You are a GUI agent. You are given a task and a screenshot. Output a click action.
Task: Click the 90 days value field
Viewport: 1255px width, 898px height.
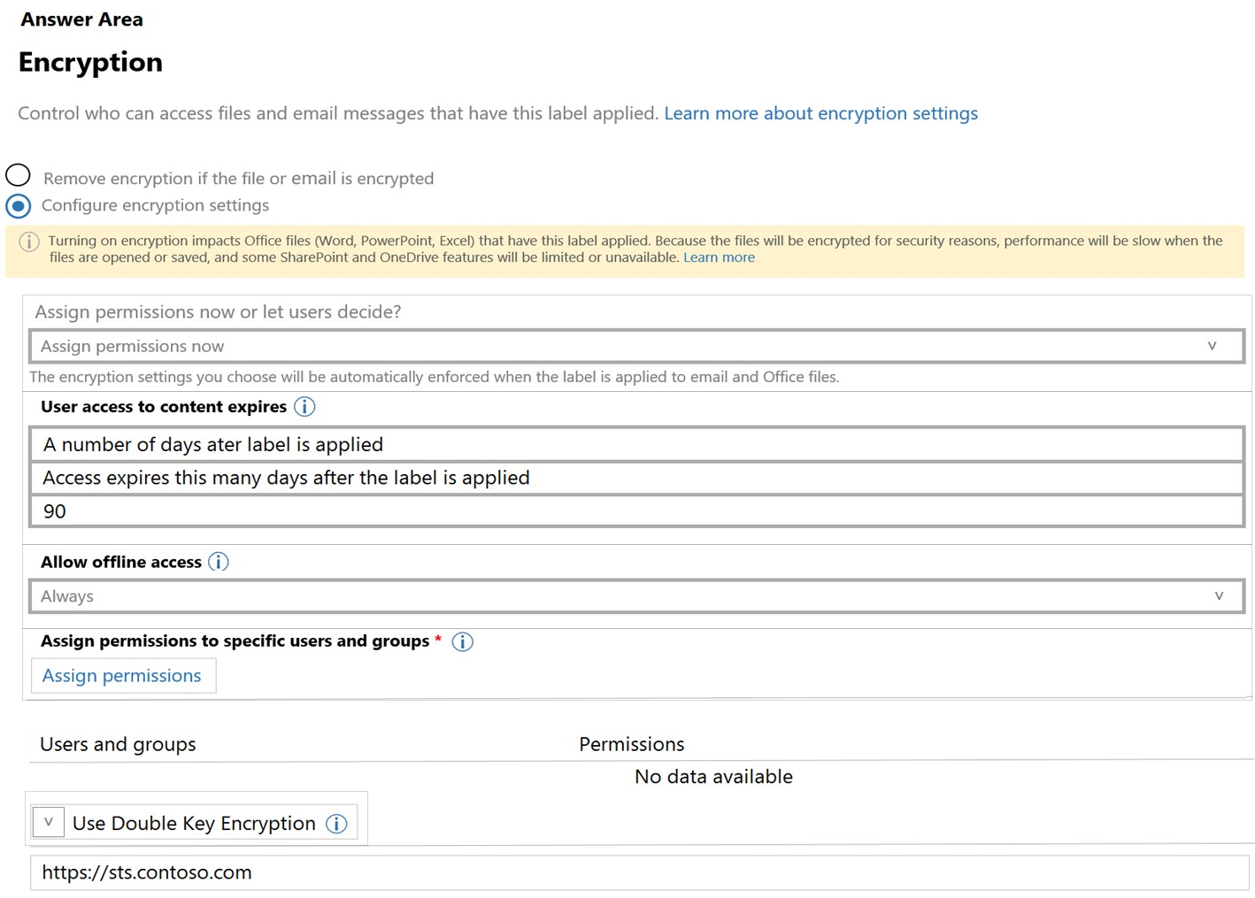(x=635, y=511)
